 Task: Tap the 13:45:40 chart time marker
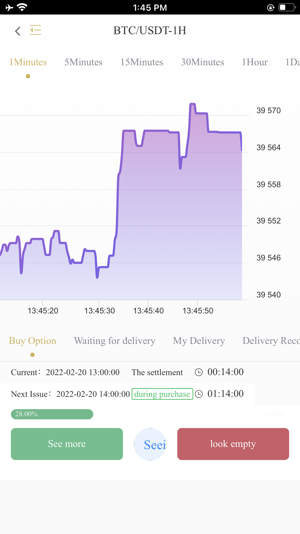coord(148,311)
